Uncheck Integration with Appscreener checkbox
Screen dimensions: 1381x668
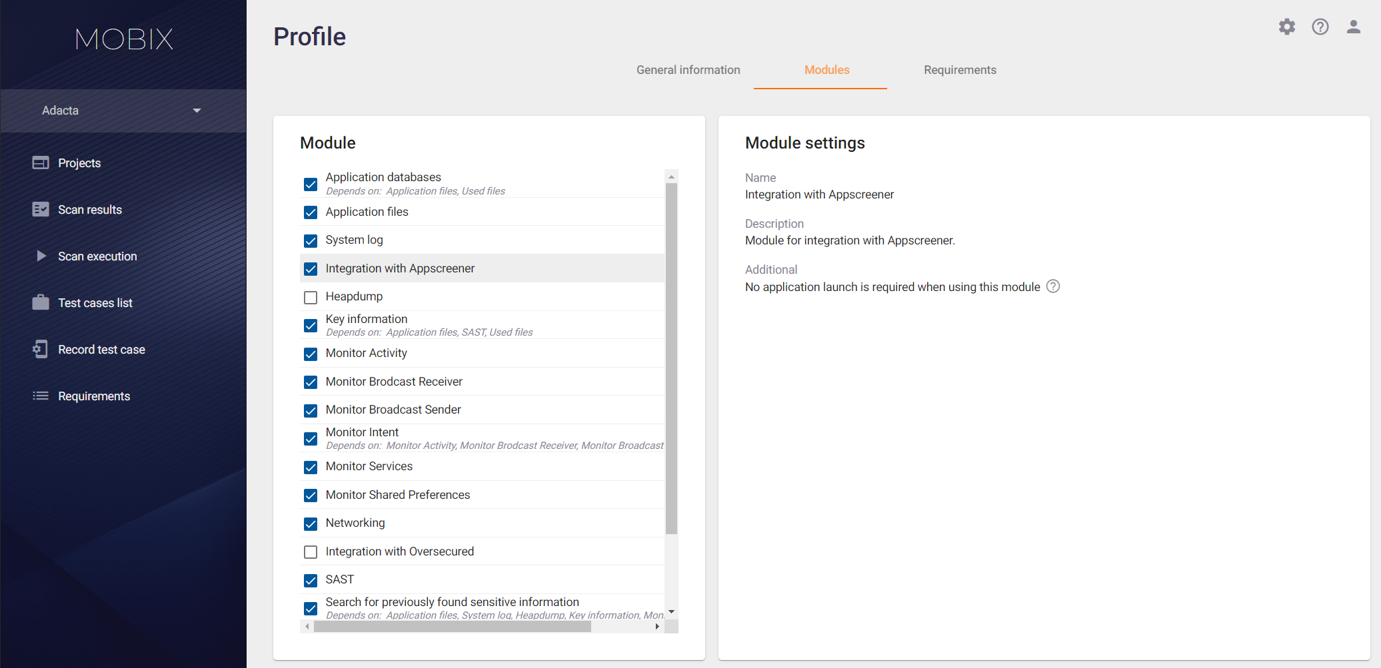tap(311, 269)
